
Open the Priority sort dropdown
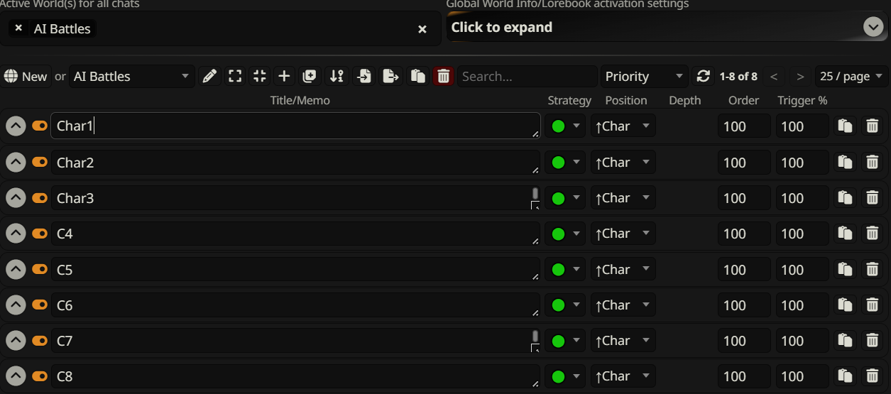pos(645,77)
